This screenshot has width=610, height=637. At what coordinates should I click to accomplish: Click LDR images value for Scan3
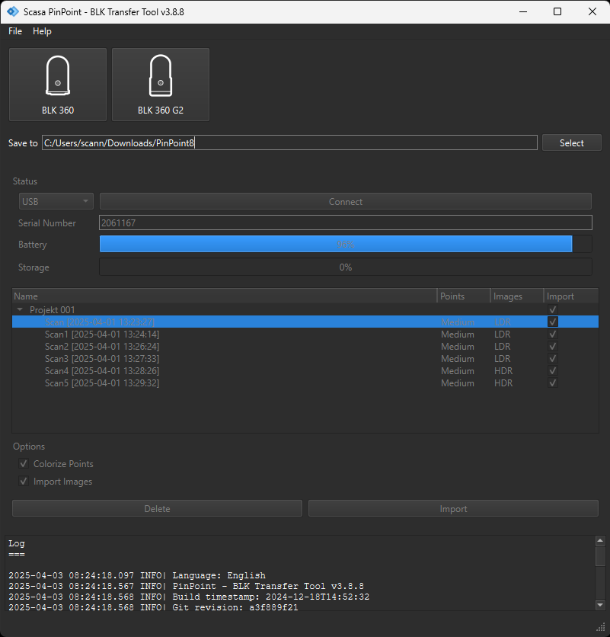503,359
